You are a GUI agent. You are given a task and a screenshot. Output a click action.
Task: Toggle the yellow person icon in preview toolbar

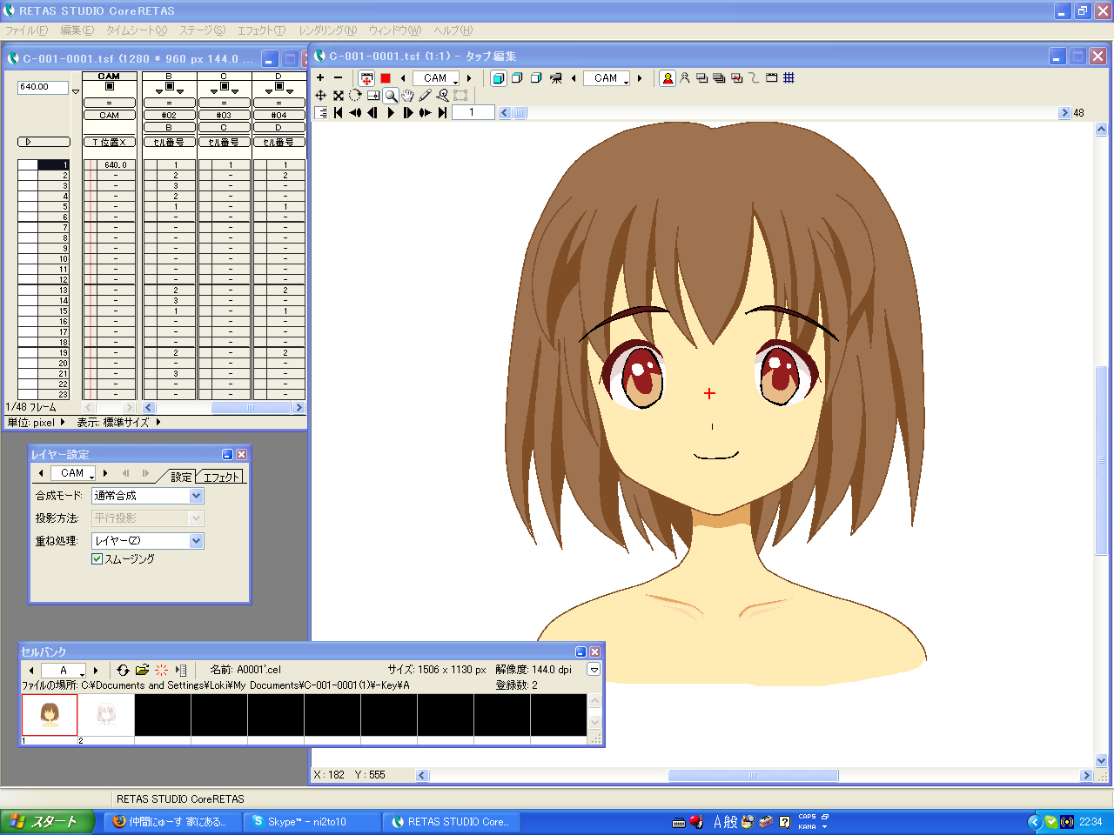coord(668,78)
